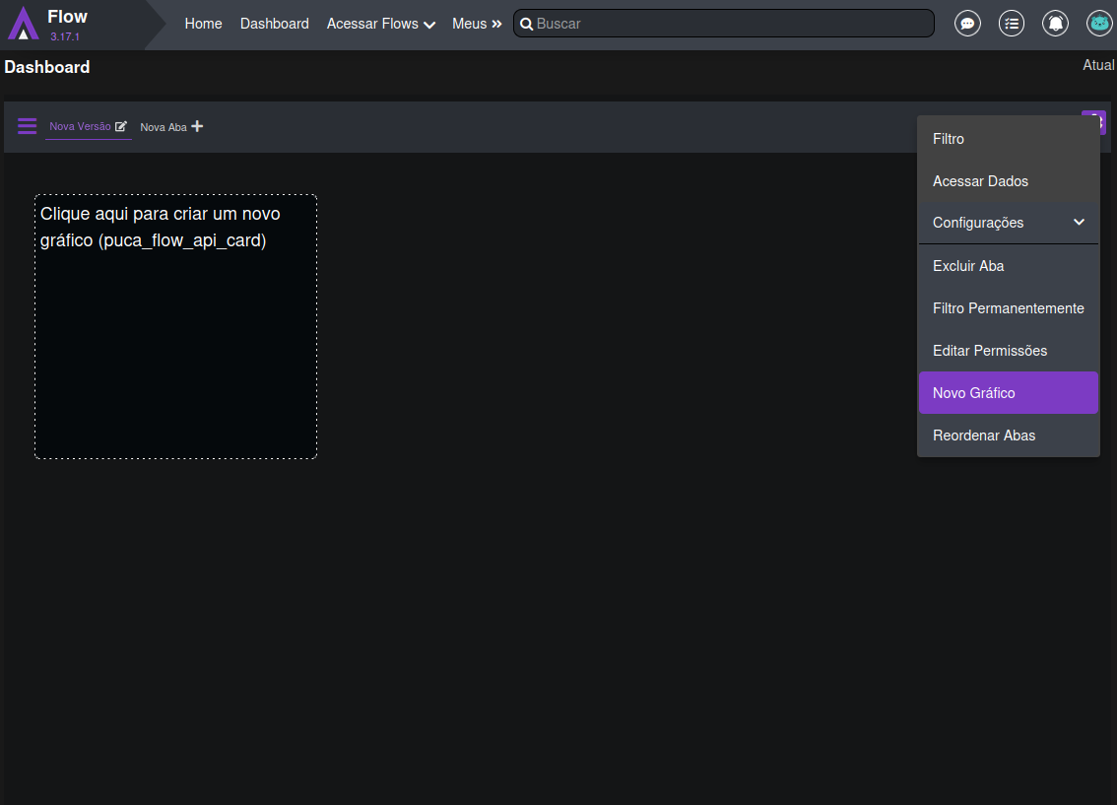
Task: Open the chat messages icon
Action: 968,24
